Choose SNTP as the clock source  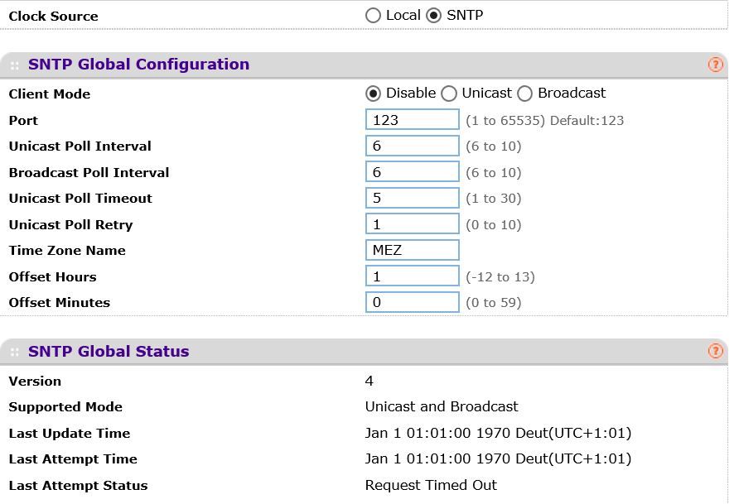tap(434, 16)
